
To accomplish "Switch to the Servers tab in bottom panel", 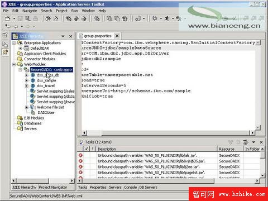I will coord(115,187).
